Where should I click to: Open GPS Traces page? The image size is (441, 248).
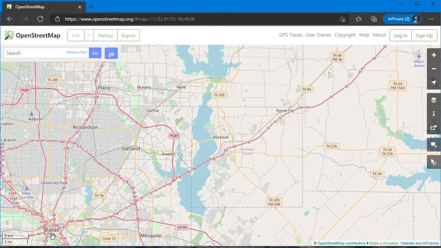tap(291, 35)
